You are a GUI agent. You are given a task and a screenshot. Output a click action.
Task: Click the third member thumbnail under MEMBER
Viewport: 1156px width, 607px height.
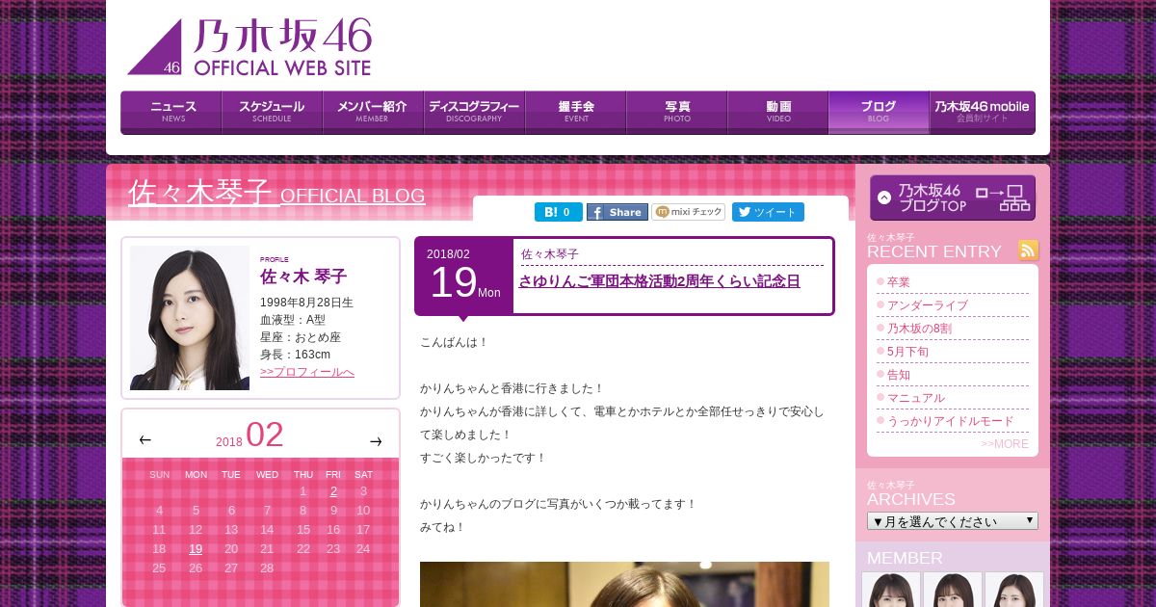(x=1014, y=590)
